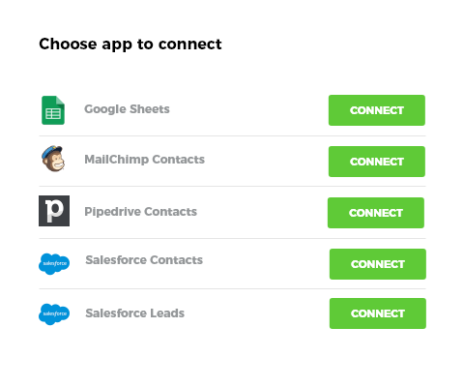The width and height of the screenshot is (464, 387).
Task: Click the Google Sheets green spreadsheet icon
Action: pyautogui.click(x=53, y=110)
